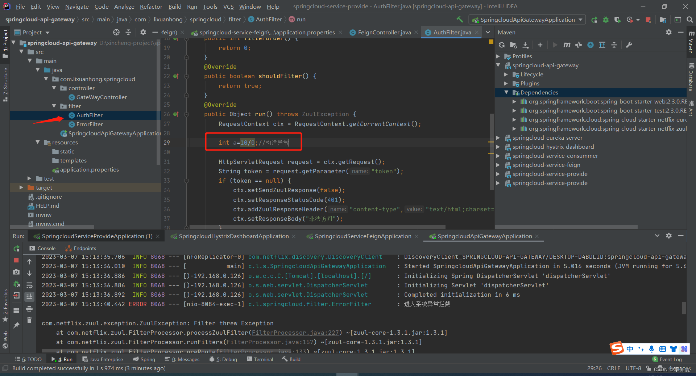The height and width of the screenshot is (376, 696).
Task: Toggle the Structure tool window stripe
Action: 5,84
